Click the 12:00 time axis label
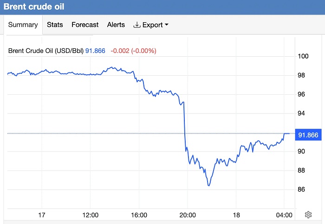The image size is (325, 224). pyautogui.click(x=90, y=215)
